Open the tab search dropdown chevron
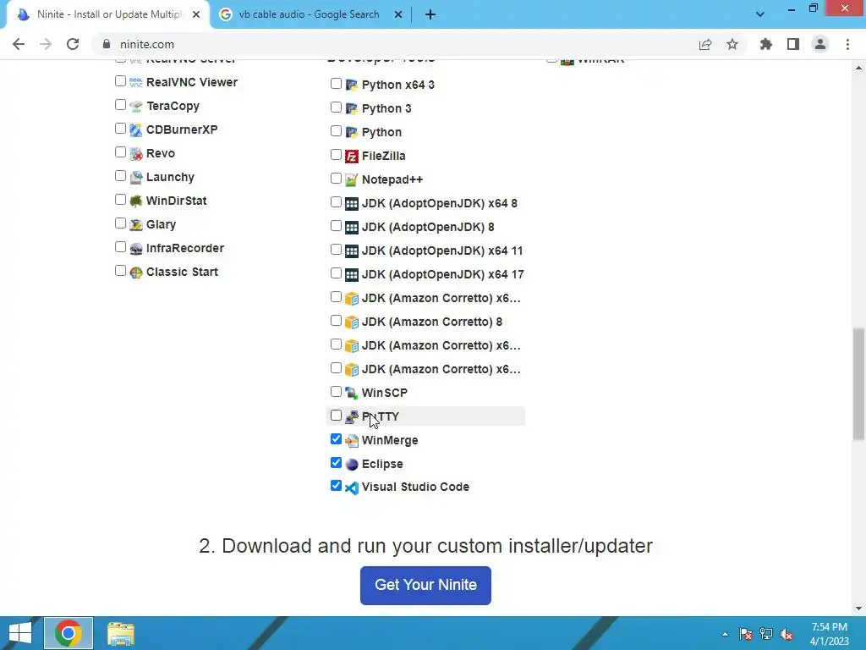Screen dimensions: 866x650 pos(760,14)
